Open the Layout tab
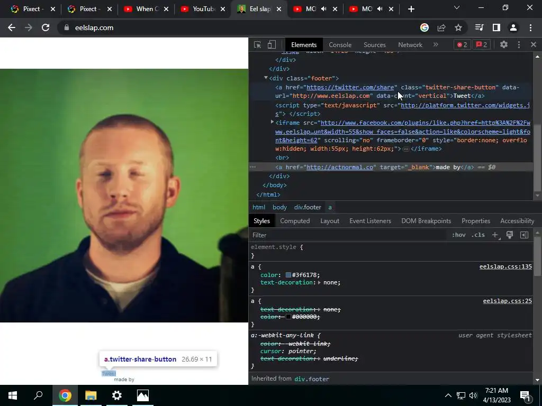 [x=329, y=221]
